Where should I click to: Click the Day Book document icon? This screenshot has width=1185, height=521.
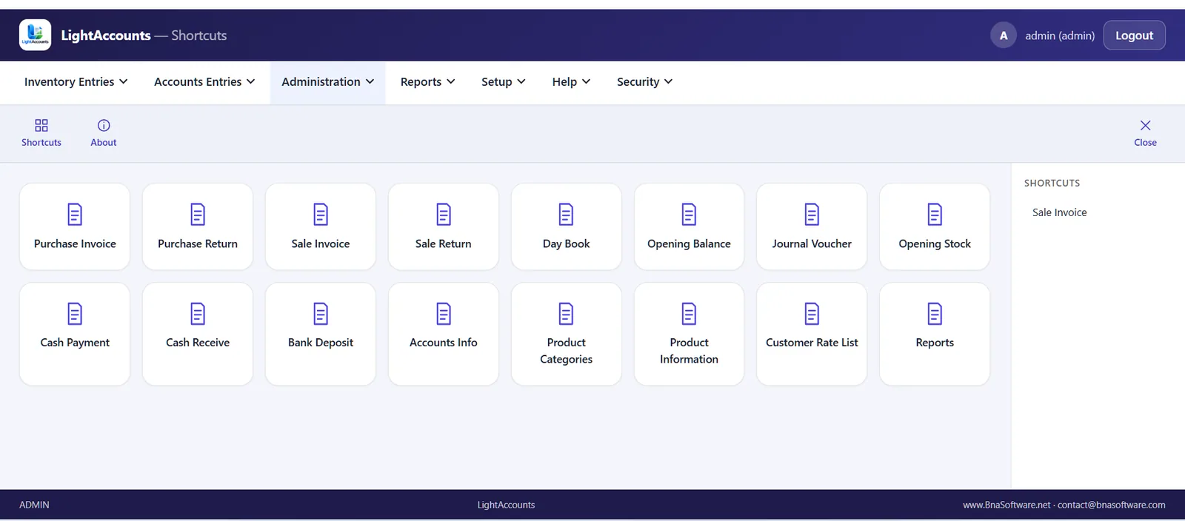pos(566,215)
